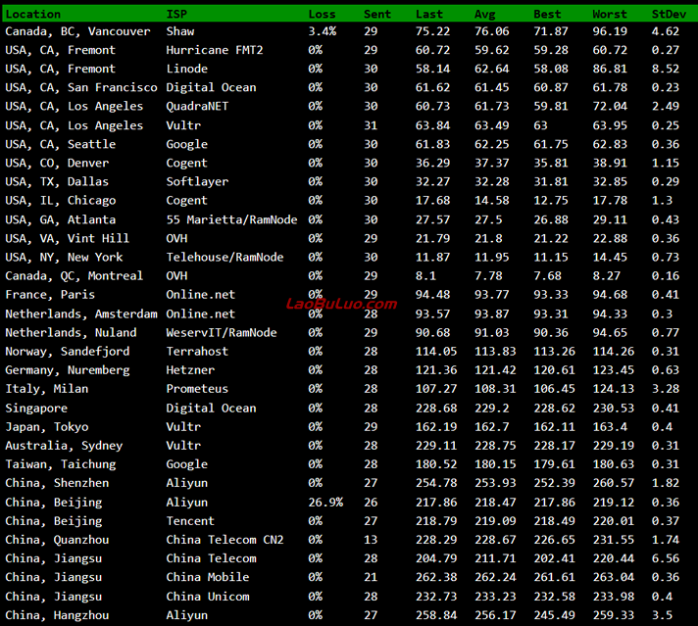
Task: Click the 3.4% loss value
Action: click(x=323, y=31)
